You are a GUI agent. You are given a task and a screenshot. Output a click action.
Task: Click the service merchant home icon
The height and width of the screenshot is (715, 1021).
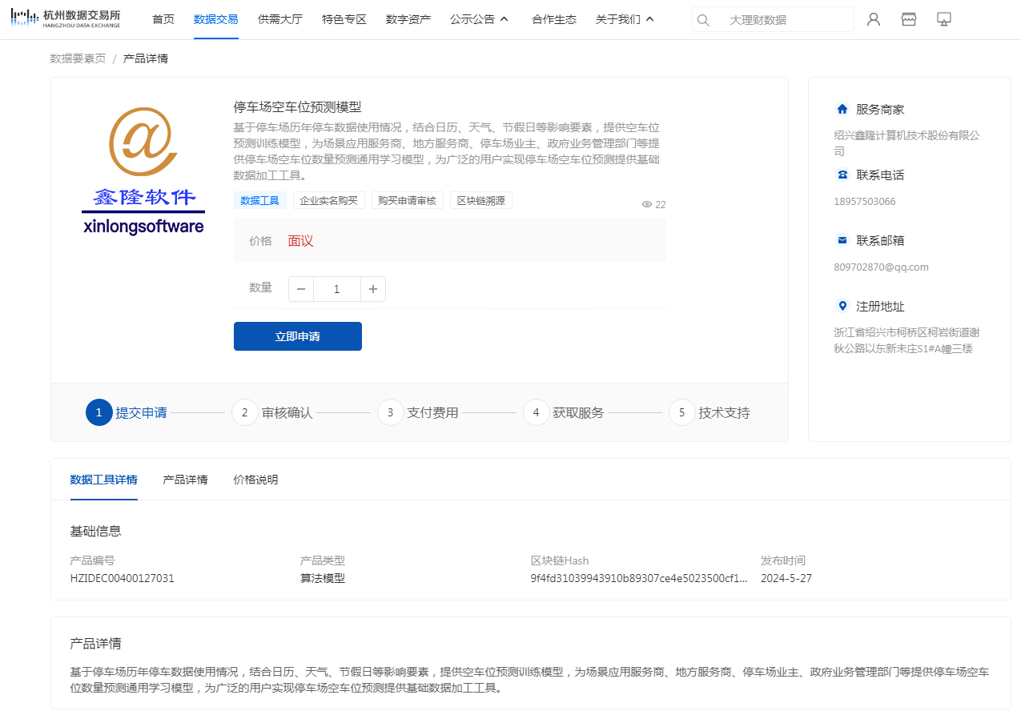(x=842, y=109)
